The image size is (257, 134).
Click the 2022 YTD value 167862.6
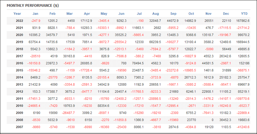point(243,21)
